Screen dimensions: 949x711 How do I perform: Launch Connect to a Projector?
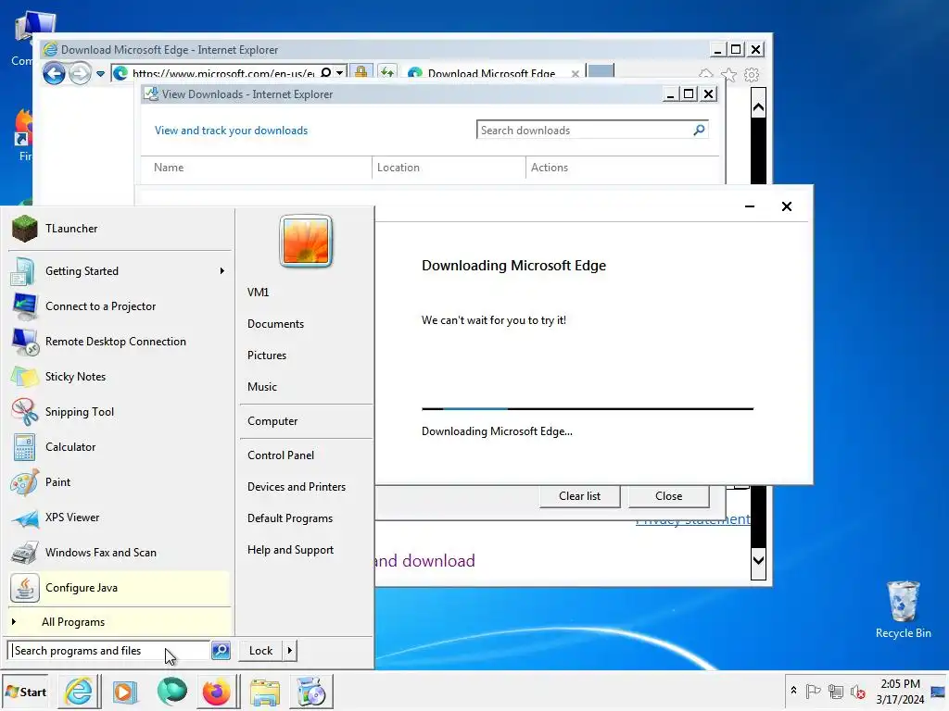[x=120, y=306]
